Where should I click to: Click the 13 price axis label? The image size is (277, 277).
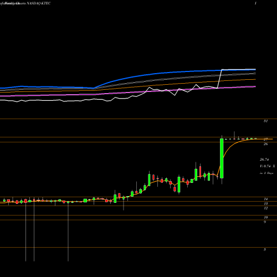pyautogui.click(x=265, y=204)
